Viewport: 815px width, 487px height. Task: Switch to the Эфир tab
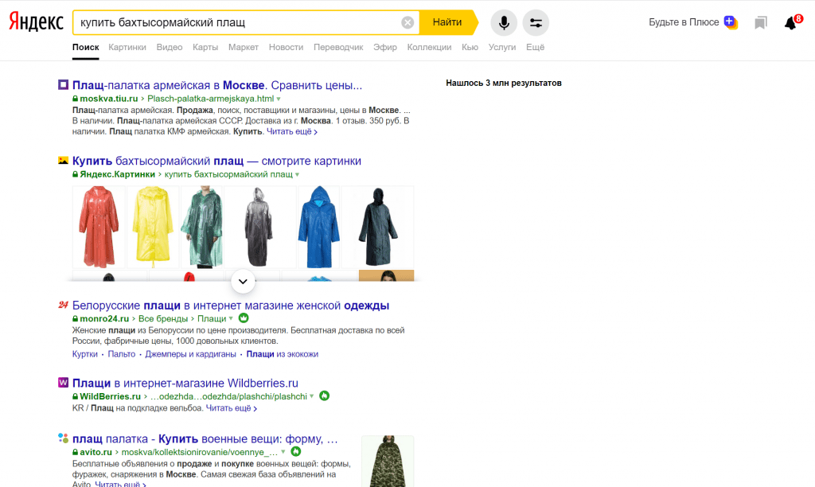tap(385, 47)
